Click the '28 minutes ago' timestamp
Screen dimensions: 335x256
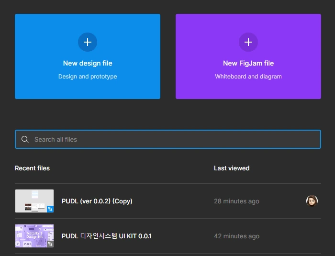(236, 201)
